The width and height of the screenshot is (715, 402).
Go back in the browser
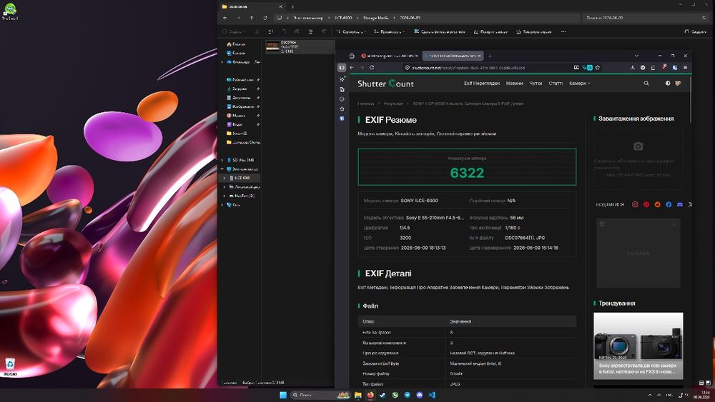pyautogui.click(x=352, y=67)
